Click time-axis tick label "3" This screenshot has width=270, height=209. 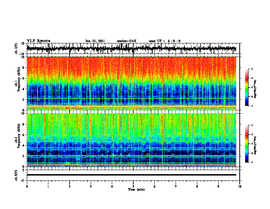(91, 186)
